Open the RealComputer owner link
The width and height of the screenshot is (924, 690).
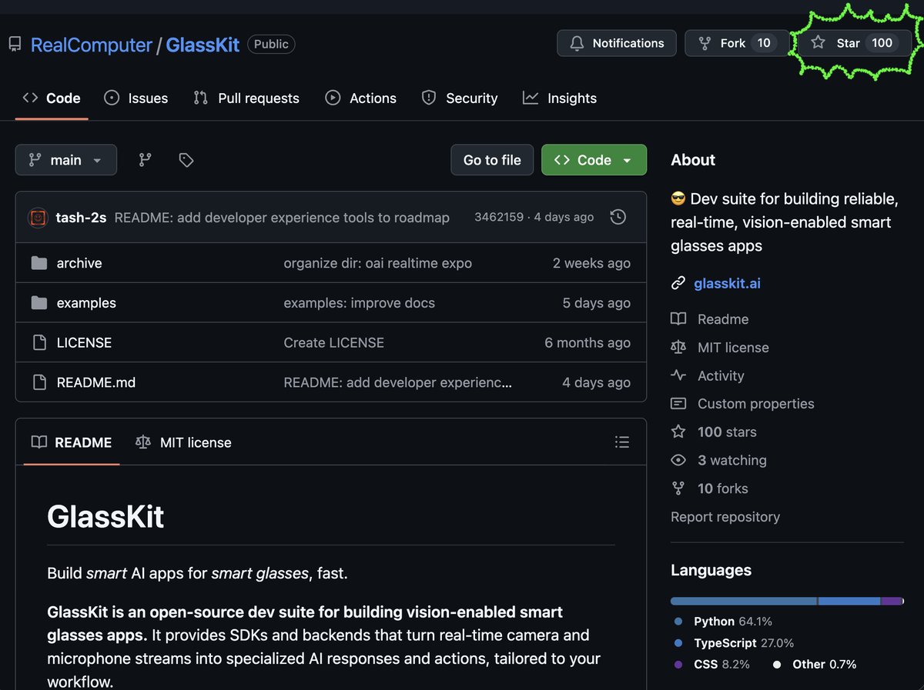(x=92, y=45)
